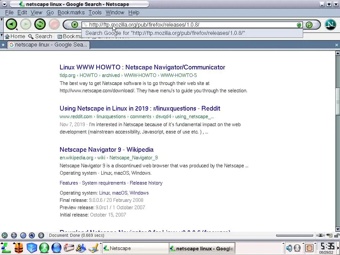Click the Netscape N throbber logo
Screen dimensions: 340x255
[x=330, y=25]
